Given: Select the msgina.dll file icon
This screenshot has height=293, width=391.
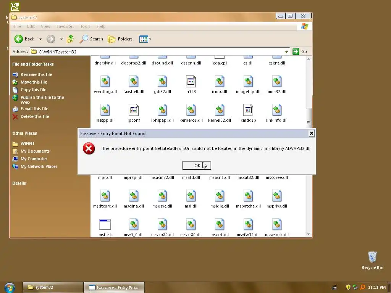Looking at the screenshot, I should (134, 196).
